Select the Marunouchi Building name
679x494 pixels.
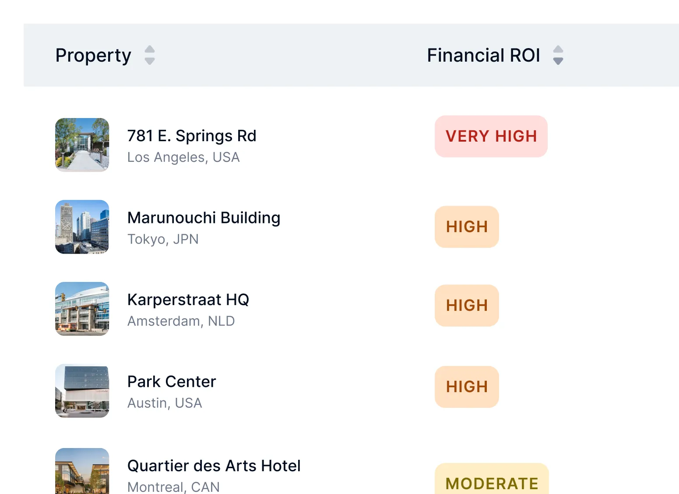[204, 218]
